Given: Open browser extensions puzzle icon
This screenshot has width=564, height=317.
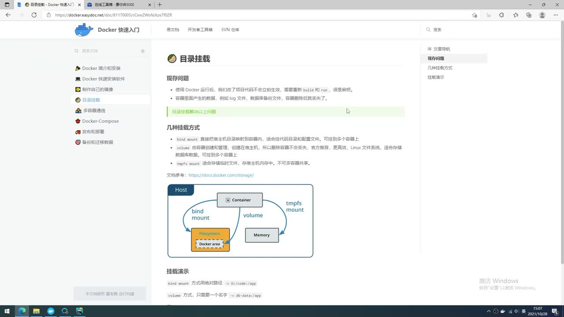Looking at the screenshot, I should pyautogui.click(x=501, y=15).
